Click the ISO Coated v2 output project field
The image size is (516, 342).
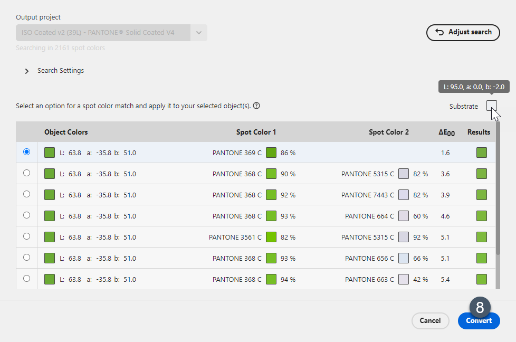point(103,33)
